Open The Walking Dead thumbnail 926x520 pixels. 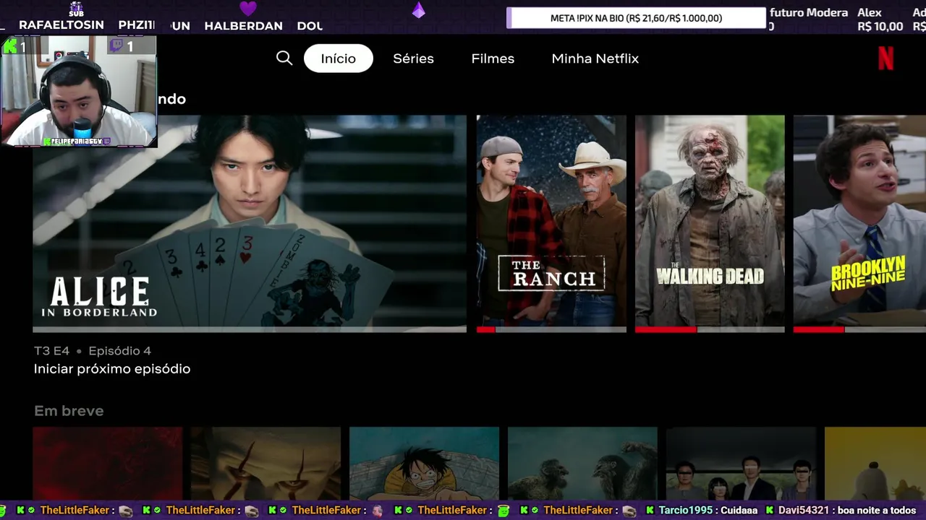[710, 223]
